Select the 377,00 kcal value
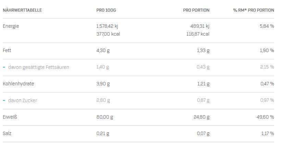The image size is (281, 145). coord(108,34)
